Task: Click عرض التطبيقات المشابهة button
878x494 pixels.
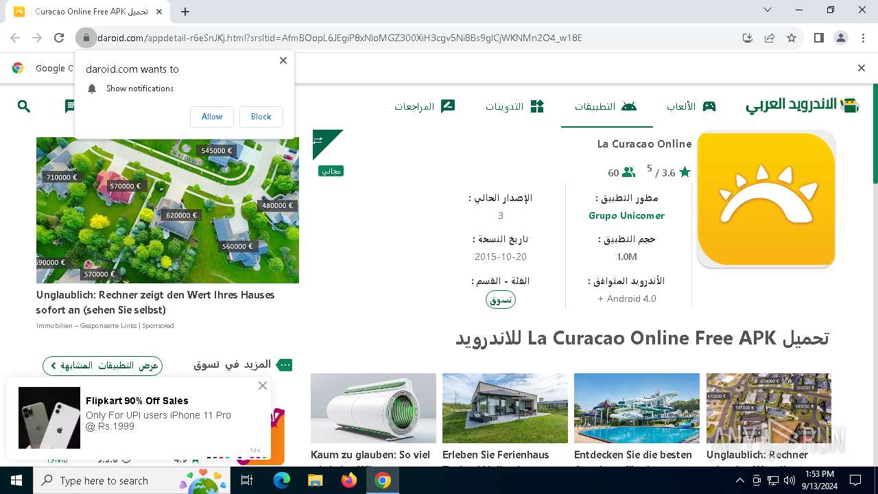Action: (x=102, y=366)
